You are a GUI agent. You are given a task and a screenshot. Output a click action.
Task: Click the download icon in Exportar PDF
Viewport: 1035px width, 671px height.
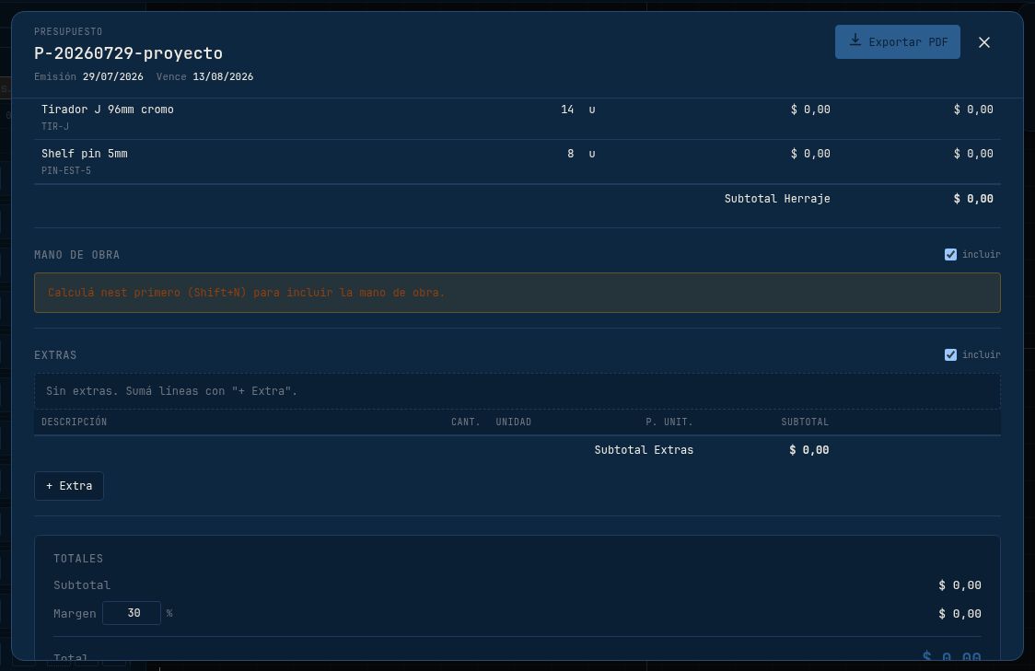(855, 40)
